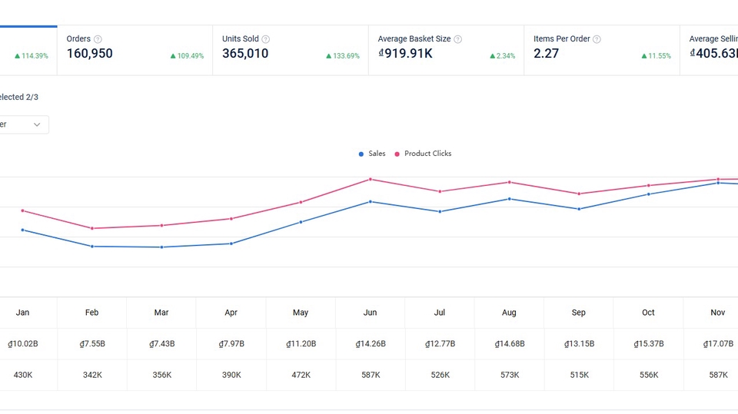The width and height of the screenshot is (738, 414).
Task: Select the Orders metric card
Action: (x=135, y=50)
